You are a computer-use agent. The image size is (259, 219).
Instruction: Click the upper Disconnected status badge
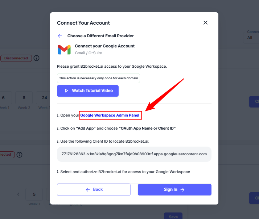coord(16,58)
